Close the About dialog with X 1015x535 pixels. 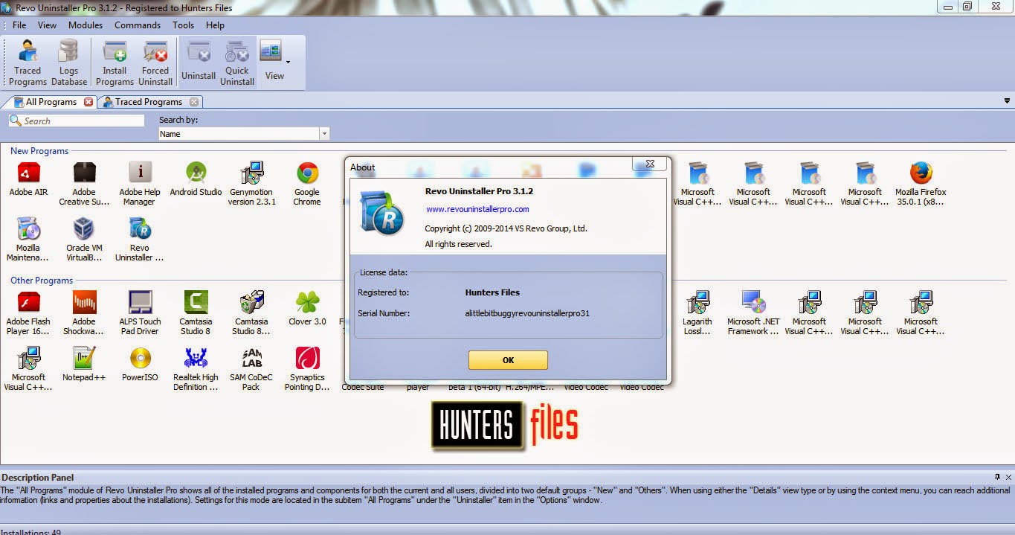650,164
